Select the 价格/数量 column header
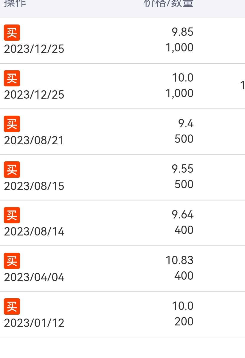This screenshot has width=245, height=358. click(169, 3)
